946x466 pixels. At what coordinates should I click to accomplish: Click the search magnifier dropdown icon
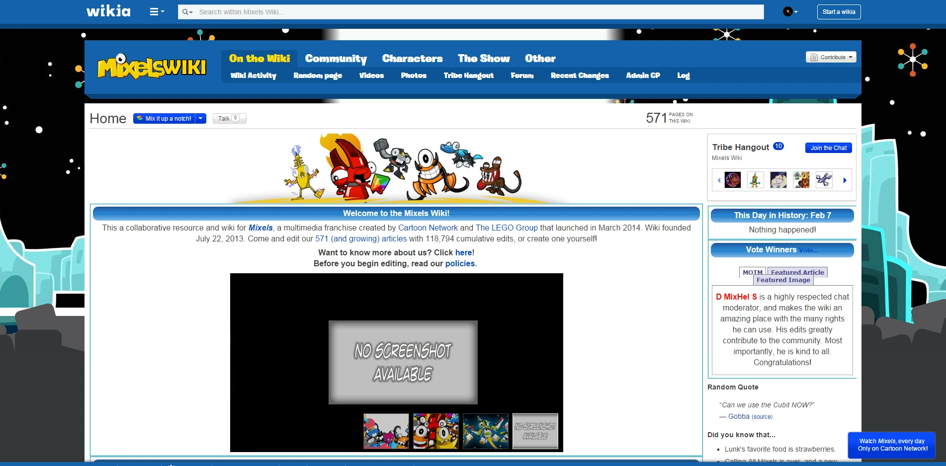[x=187, y=12]
